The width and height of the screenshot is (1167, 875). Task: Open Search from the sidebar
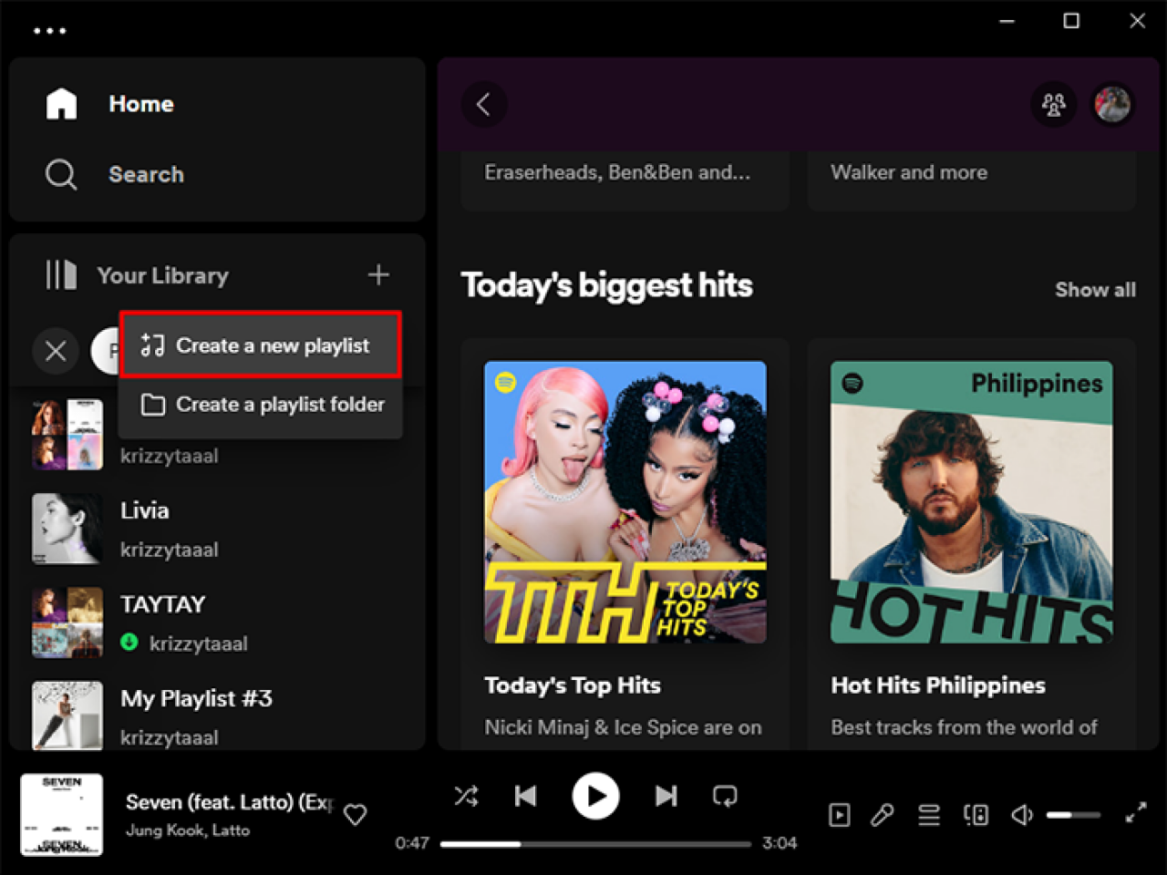click(x=146, y=174)
